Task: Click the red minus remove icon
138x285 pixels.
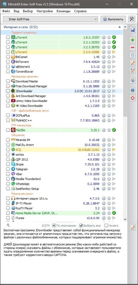Action: (133, 47)
